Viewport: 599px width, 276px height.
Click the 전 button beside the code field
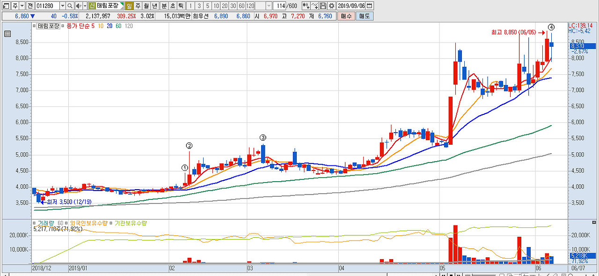tap(30, 6)
